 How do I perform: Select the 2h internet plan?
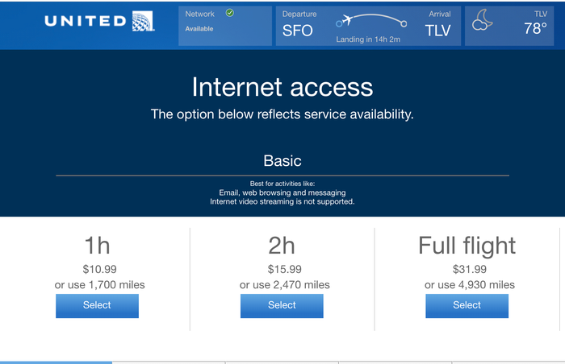(x=282, y=305)
